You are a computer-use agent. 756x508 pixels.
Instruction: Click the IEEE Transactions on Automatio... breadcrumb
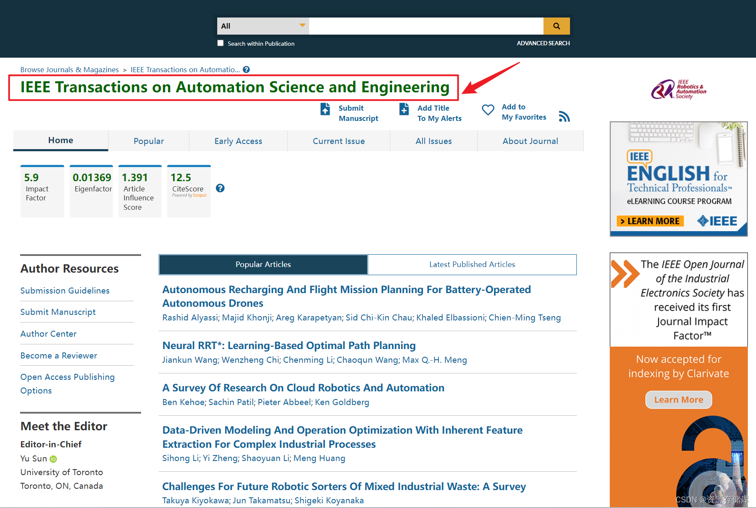pos(185,70)
